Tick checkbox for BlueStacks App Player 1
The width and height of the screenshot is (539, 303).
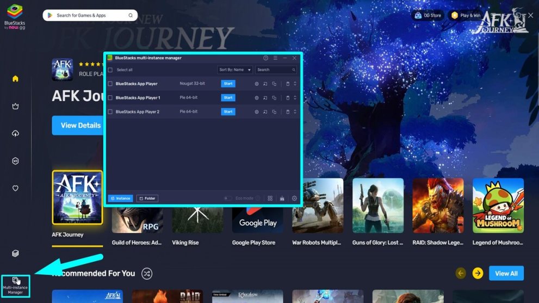click(x=110, y=98)
